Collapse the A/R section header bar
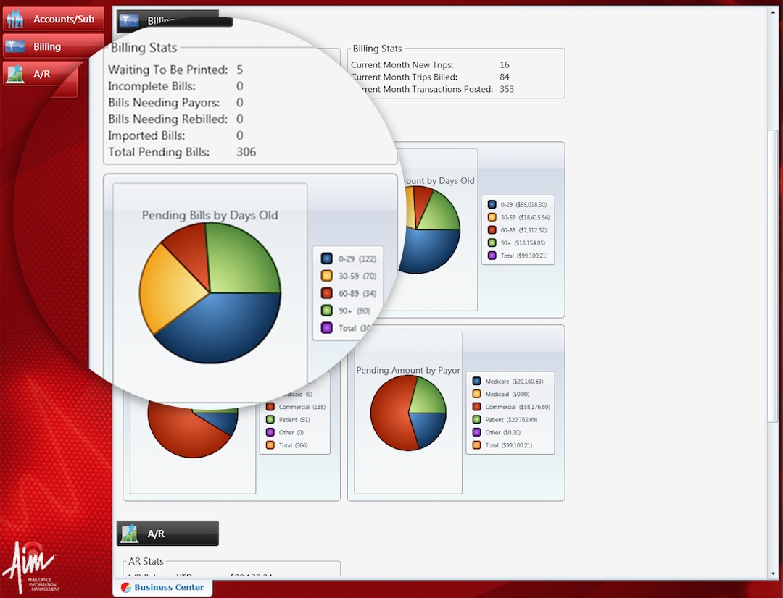Viewport: 783px width, 598px height. pos(167,533)
